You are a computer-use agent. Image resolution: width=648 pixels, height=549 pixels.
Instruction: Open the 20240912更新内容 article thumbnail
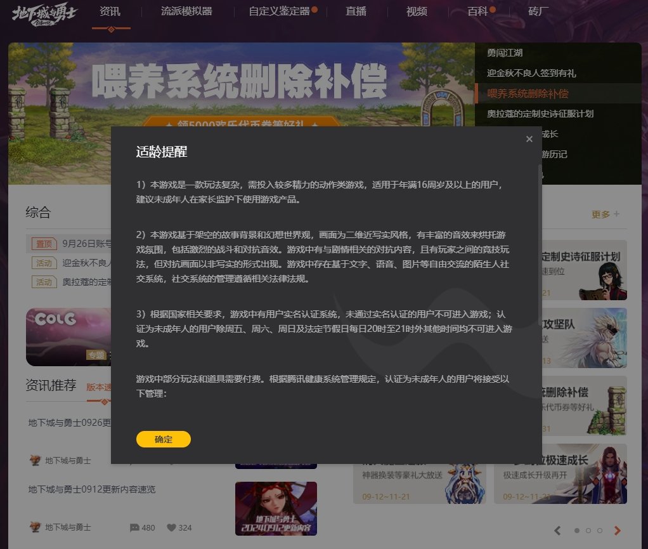276,508
